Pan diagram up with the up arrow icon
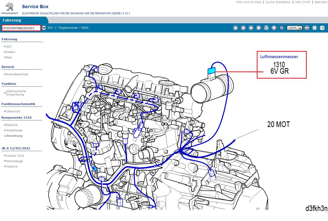This screenshot has width=328, height=221. coord(235,28)
